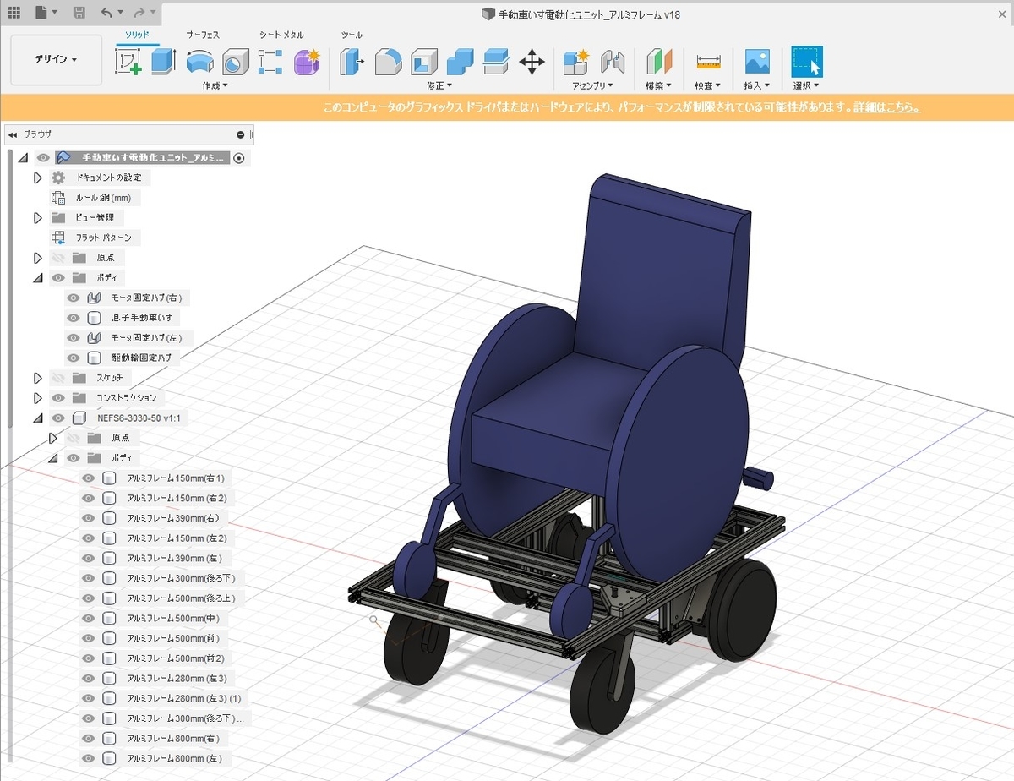Image resolution: width=1014 pixels, height=781 pixels.
Task: Click the Joint tool icon
Action: [613, 62]
